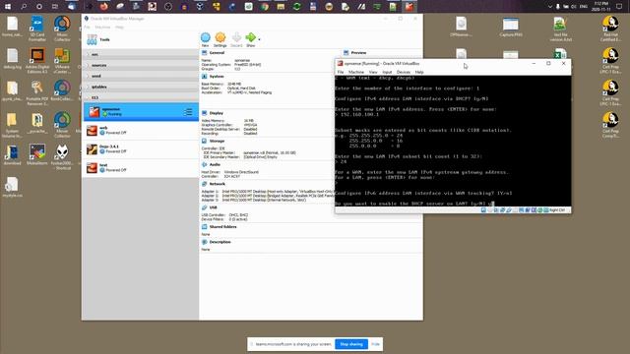The height and width of the screenshot is (354, 630).
Task: Open Adobe Digital Editions desktop icon
Action: tap(37, 61)
